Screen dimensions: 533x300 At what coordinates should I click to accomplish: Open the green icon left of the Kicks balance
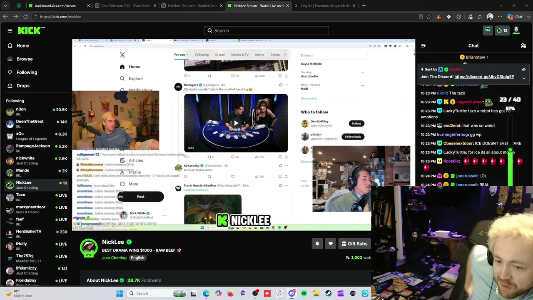click(x=488, y=30)
